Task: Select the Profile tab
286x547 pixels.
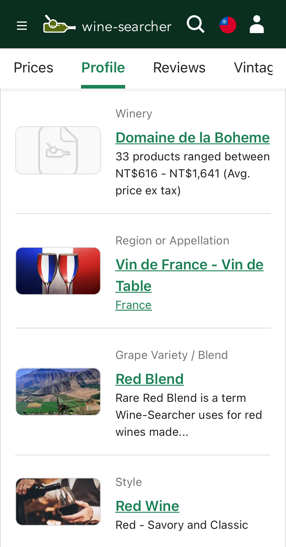Action: pyautogui.click(x=103, y=68)
